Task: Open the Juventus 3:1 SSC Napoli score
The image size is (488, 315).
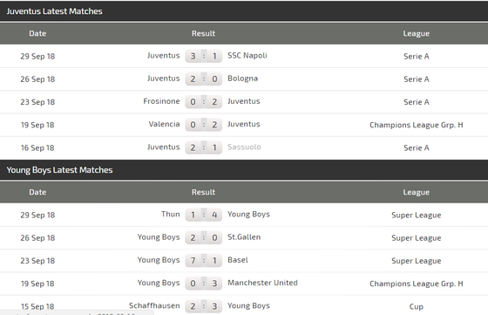Action: point(204,56)
